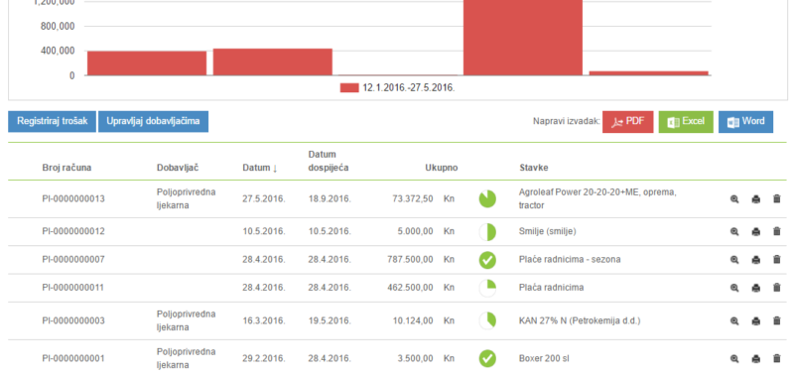Viewport: 794px width, 377px height.
Task: Sort by Ukupno column header
Action: pyautogui.click(x=441, y=168)
